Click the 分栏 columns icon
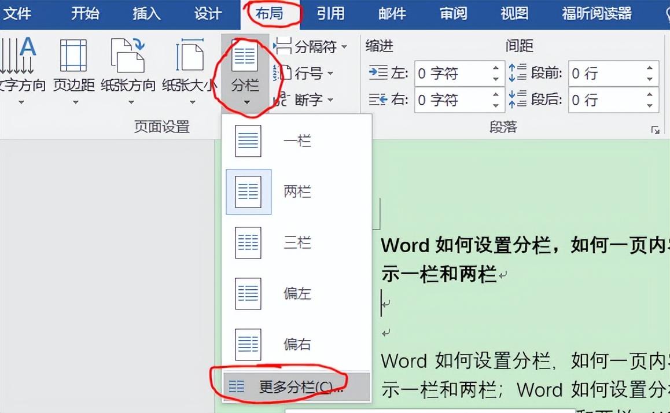 245,56
